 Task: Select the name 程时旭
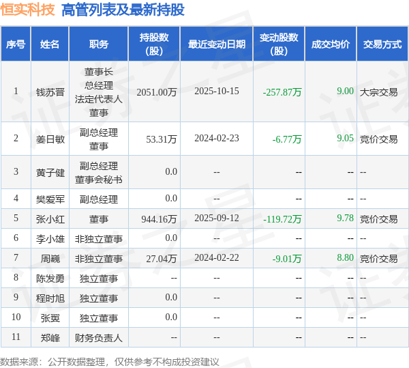tap(50, 298)
